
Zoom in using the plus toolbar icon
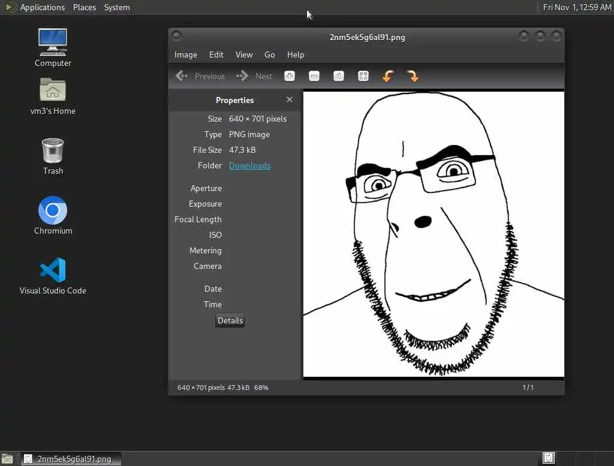click(x=290, y=76)
